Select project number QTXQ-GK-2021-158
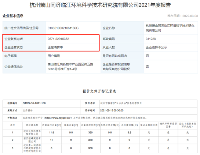The width and height of the screenshot is (200, 155). [34, 103]
